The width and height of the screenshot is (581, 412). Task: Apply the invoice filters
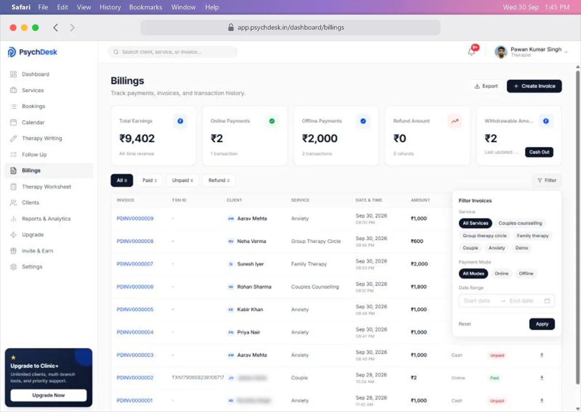coord(542,324)
